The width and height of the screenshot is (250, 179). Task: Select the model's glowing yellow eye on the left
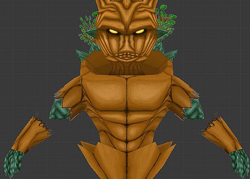[113, 31]
